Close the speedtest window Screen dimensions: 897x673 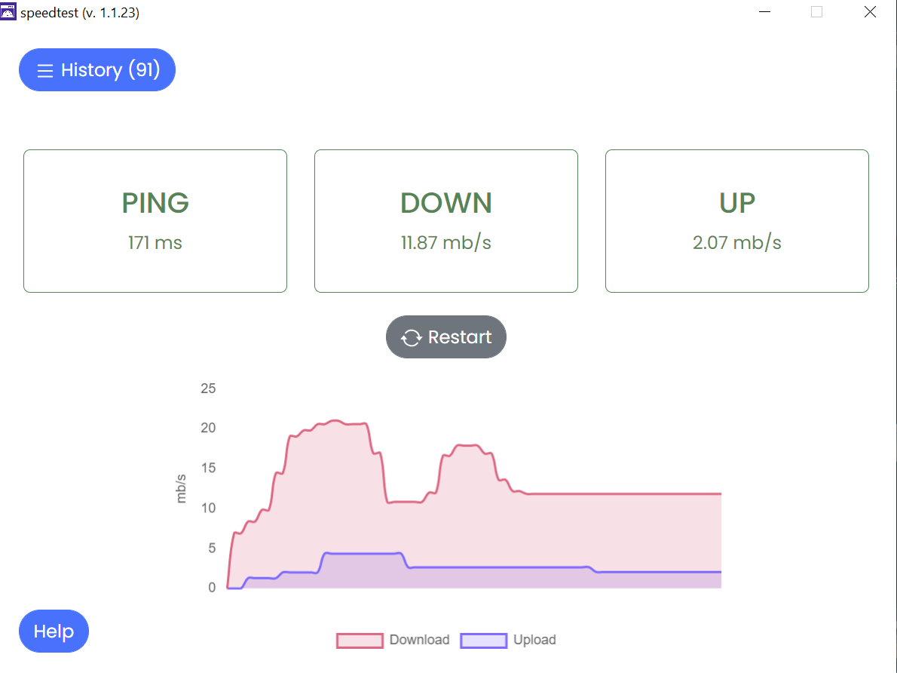(x=870, y=12)
